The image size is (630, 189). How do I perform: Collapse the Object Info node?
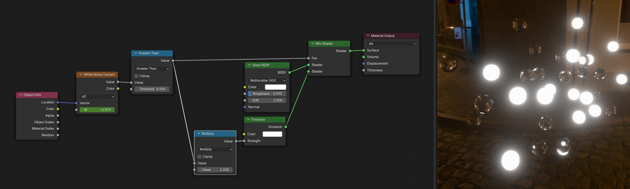coord(21,95)
